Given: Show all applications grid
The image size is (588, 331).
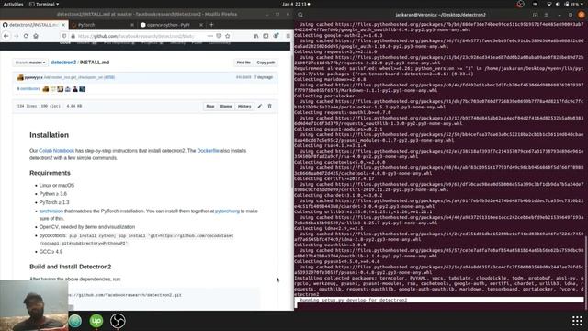Looking at the screenshot, I should pyautogui.click(x=577, y=321).
